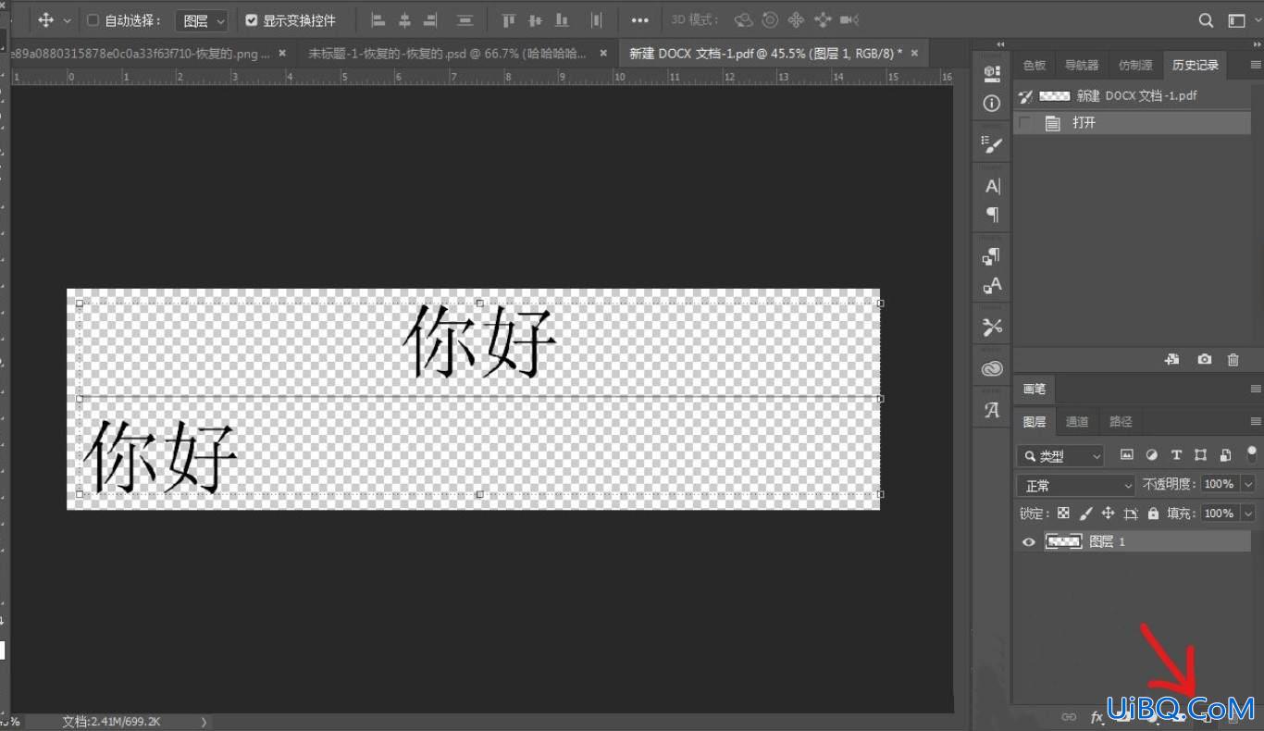1264x731 pixels.
Task: Select the 新建 DOCX 文档-1.pdf history snapshot
Action: click(x=1132, y=95)
